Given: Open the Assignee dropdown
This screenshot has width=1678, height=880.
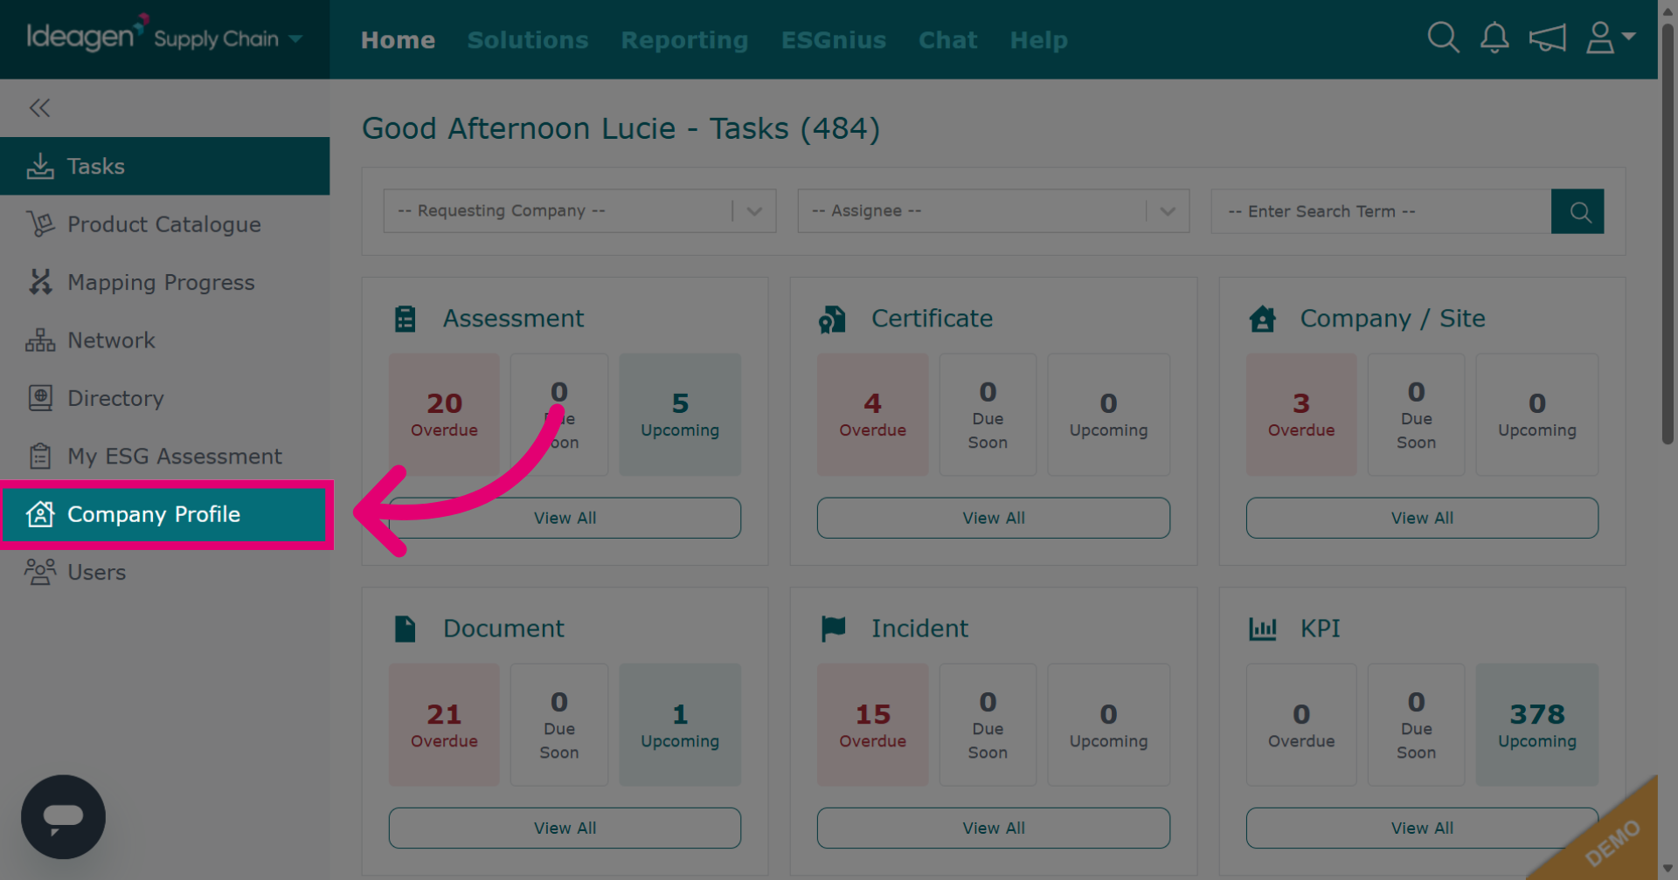Looking at the screenshot, I should [994, 211].
